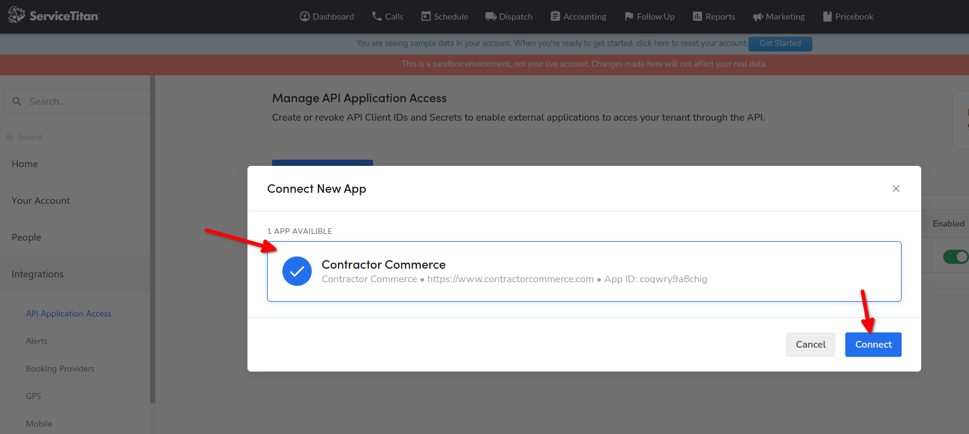969x434 pixels.
Task: Click the Cancel button
Action: pyautogui.click(x=810, y=345)
